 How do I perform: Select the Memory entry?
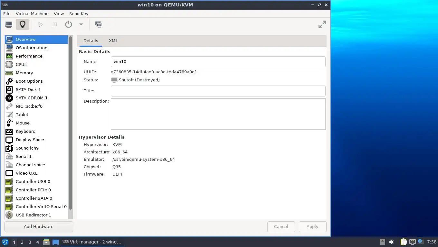pyautogui.click(x=36, y=73)
